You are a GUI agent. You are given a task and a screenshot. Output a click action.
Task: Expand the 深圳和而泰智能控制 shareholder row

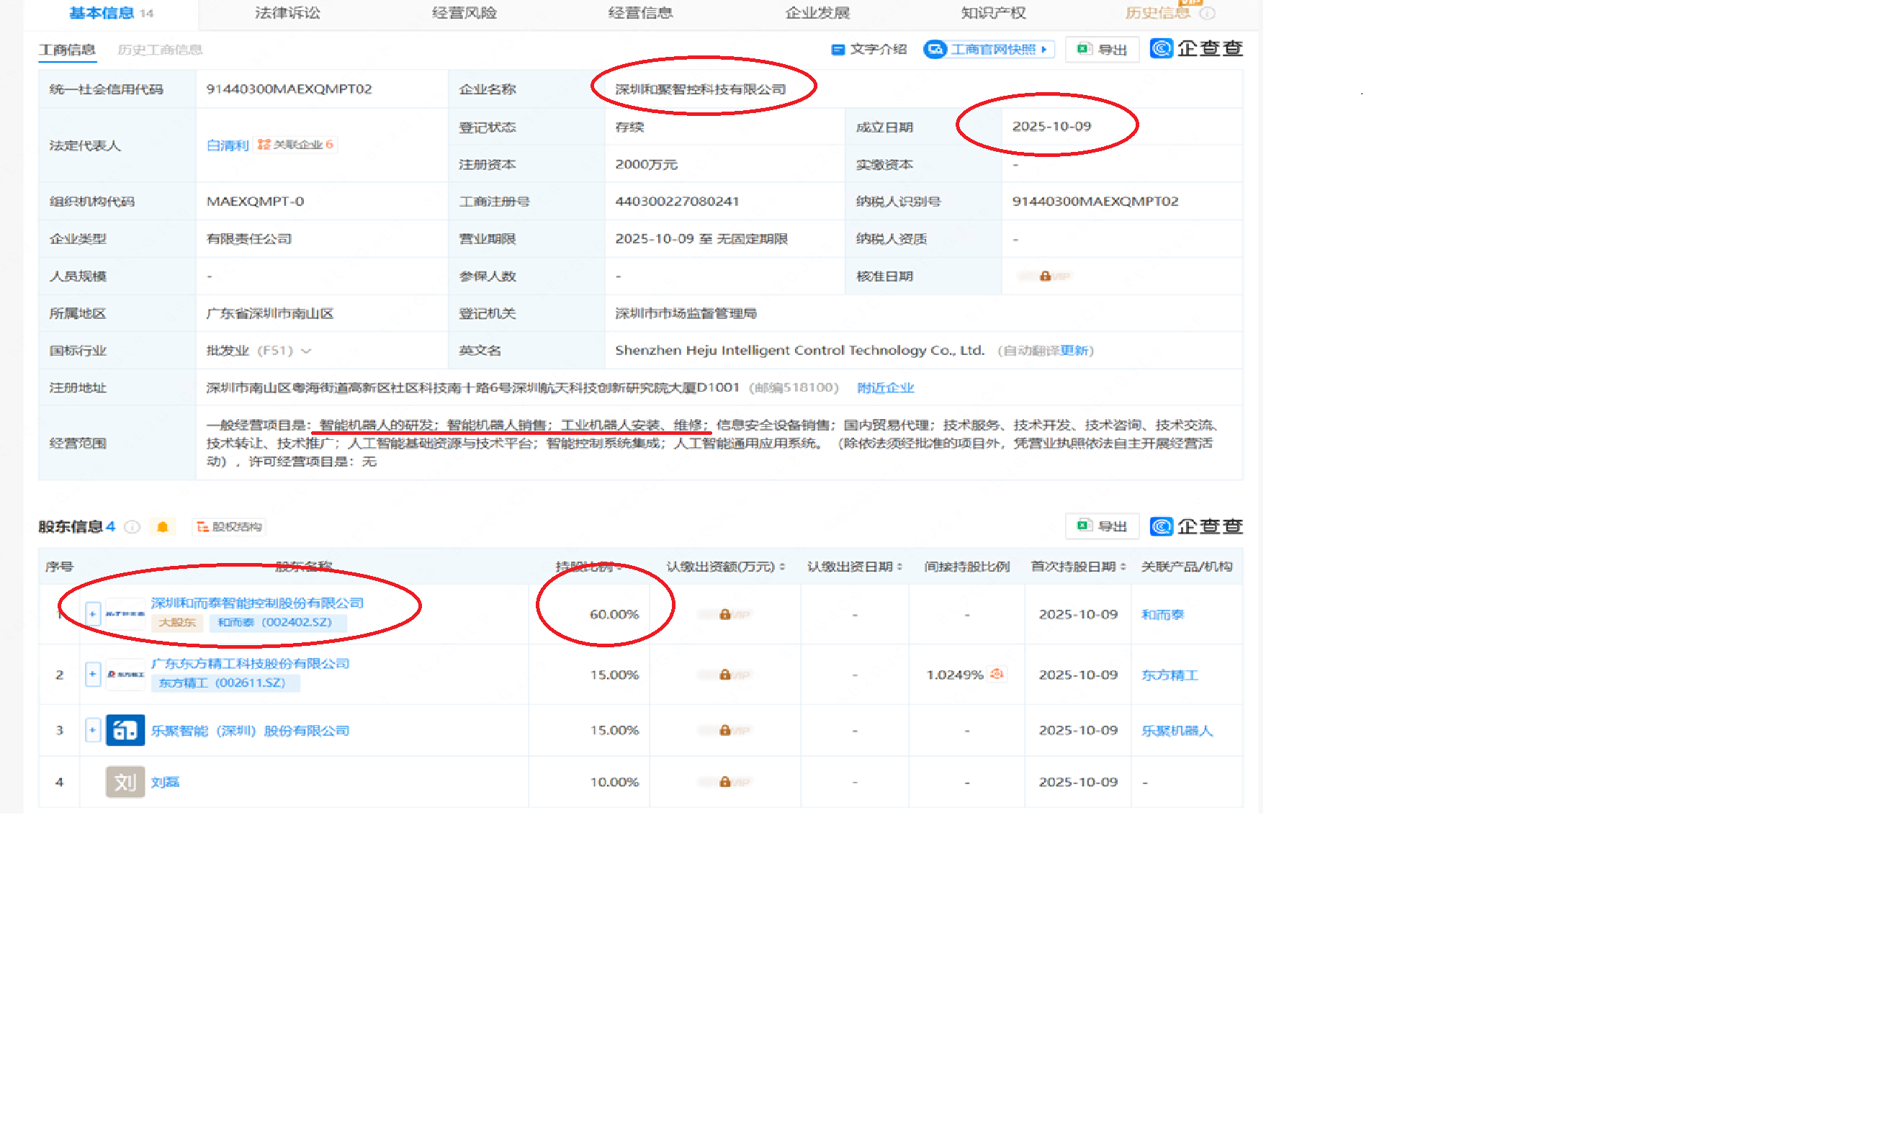(x=92, y=613)
